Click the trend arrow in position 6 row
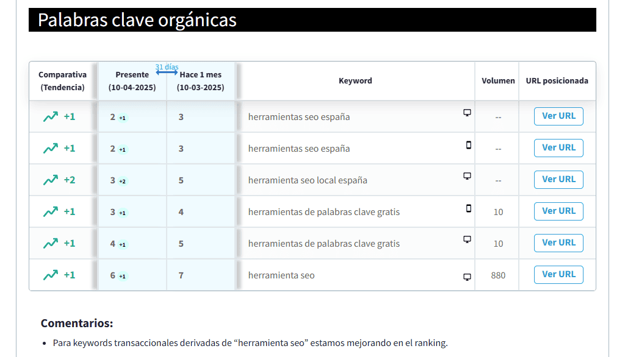The image size is (625, 357). coord(51,275)
